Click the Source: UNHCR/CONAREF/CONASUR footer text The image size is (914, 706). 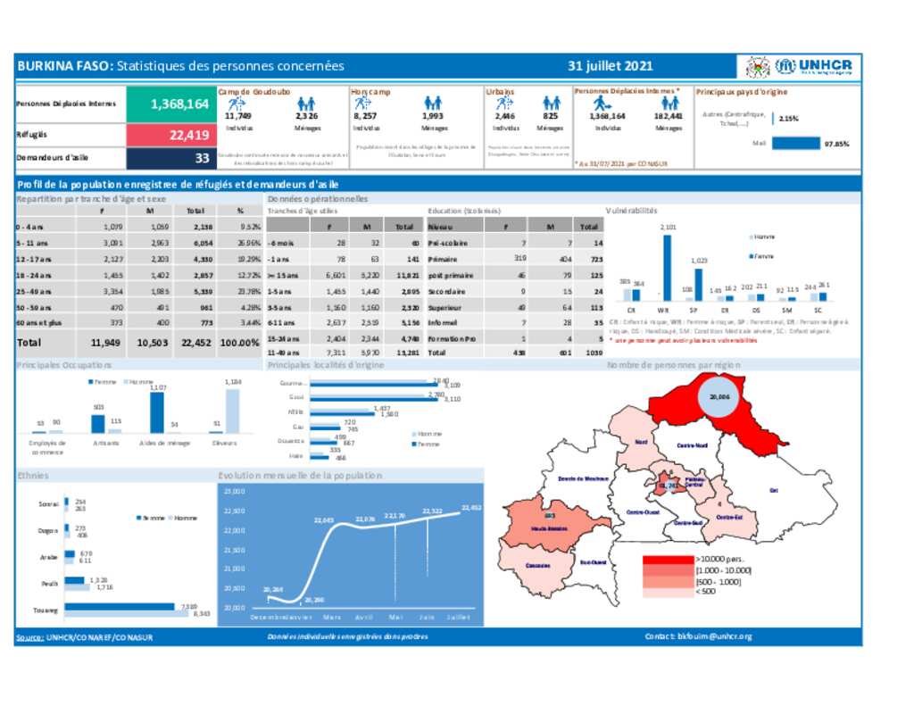pyautogui.click(x=85, y=637)
